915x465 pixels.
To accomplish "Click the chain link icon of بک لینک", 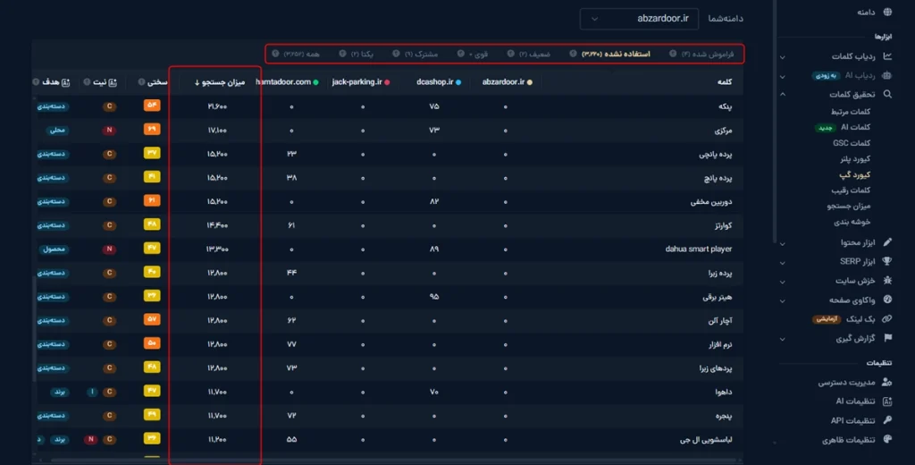I will coord(887,319).
